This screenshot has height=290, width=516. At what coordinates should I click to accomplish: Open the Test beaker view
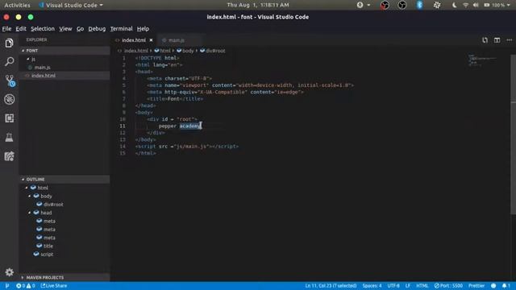pyautogui.click(x=9, y=137)
